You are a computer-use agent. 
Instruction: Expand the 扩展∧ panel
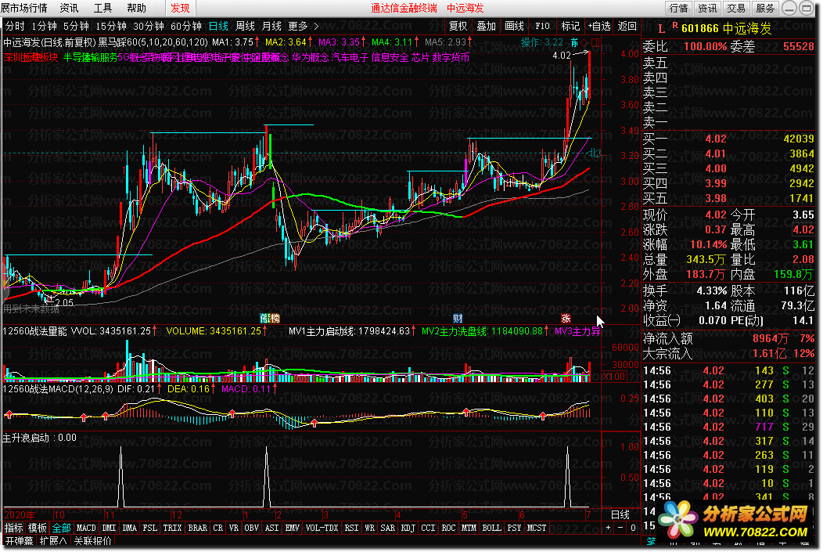tap(54, 540)
